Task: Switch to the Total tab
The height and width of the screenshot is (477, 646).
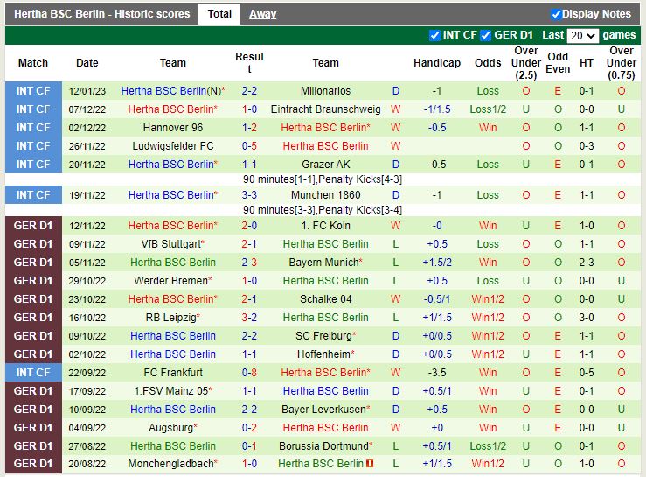Action: pyautogui.click(x=219, y=14)
